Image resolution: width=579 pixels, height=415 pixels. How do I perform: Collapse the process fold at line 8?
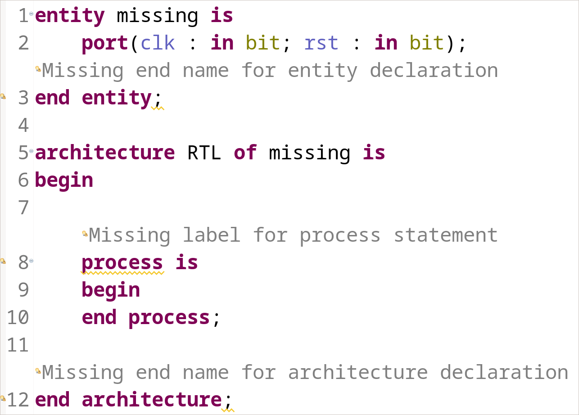(31, 261)
